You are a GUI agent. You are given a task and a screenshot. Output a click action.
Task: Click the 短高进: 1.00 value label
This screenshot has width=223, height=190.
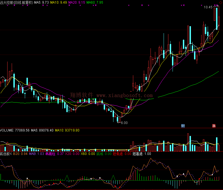(x=142, y=154)
